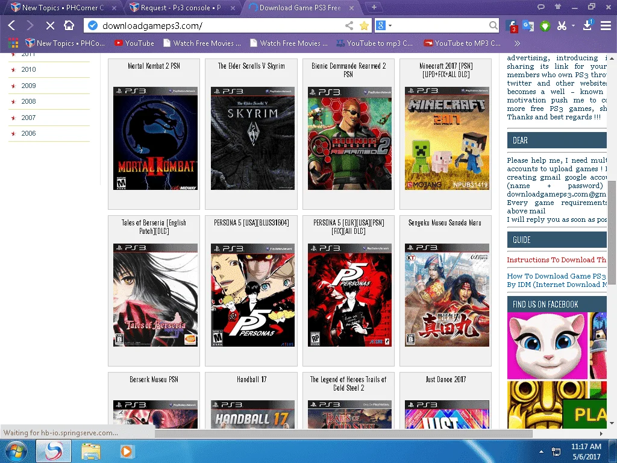This screenshot has height=463, width=617.
Task: Open Instructions To Download link
Action: (x=556, y=260)
